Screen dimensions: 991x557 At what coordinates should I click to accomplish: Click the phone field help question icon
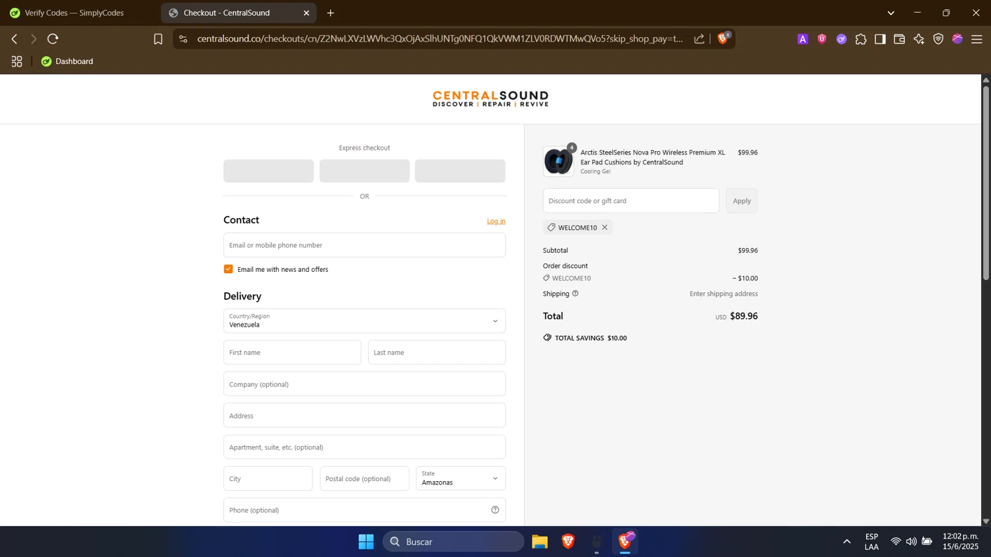click(x=495, y=510)
